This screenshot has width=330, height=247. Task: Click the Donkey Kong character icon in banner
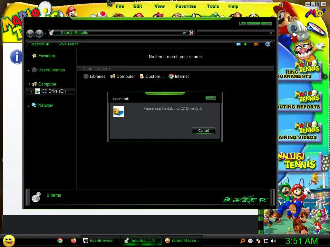(235, 15)
